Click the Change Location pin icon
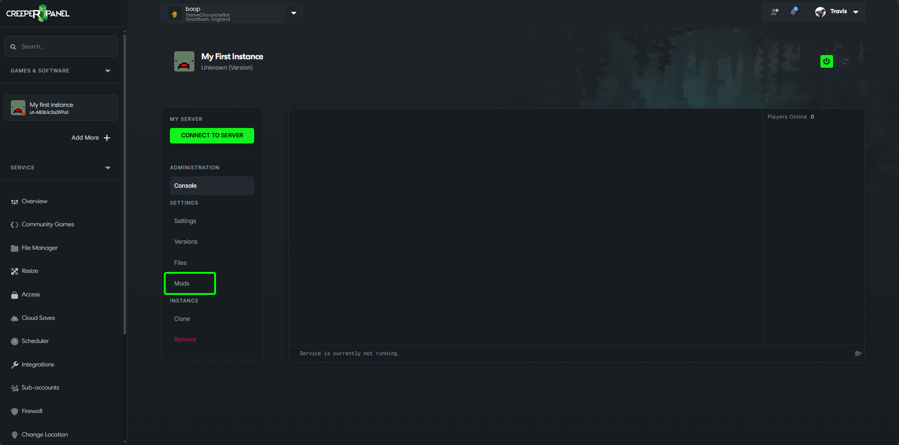Viewport: 899px width, 445px height. click(x=15, y=435)
